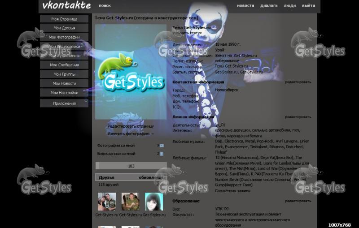Expand the Изменить фотографию dropdown arrow
Image resolution: width=359 pixels, height=228 pixels.
coord(153,134)
